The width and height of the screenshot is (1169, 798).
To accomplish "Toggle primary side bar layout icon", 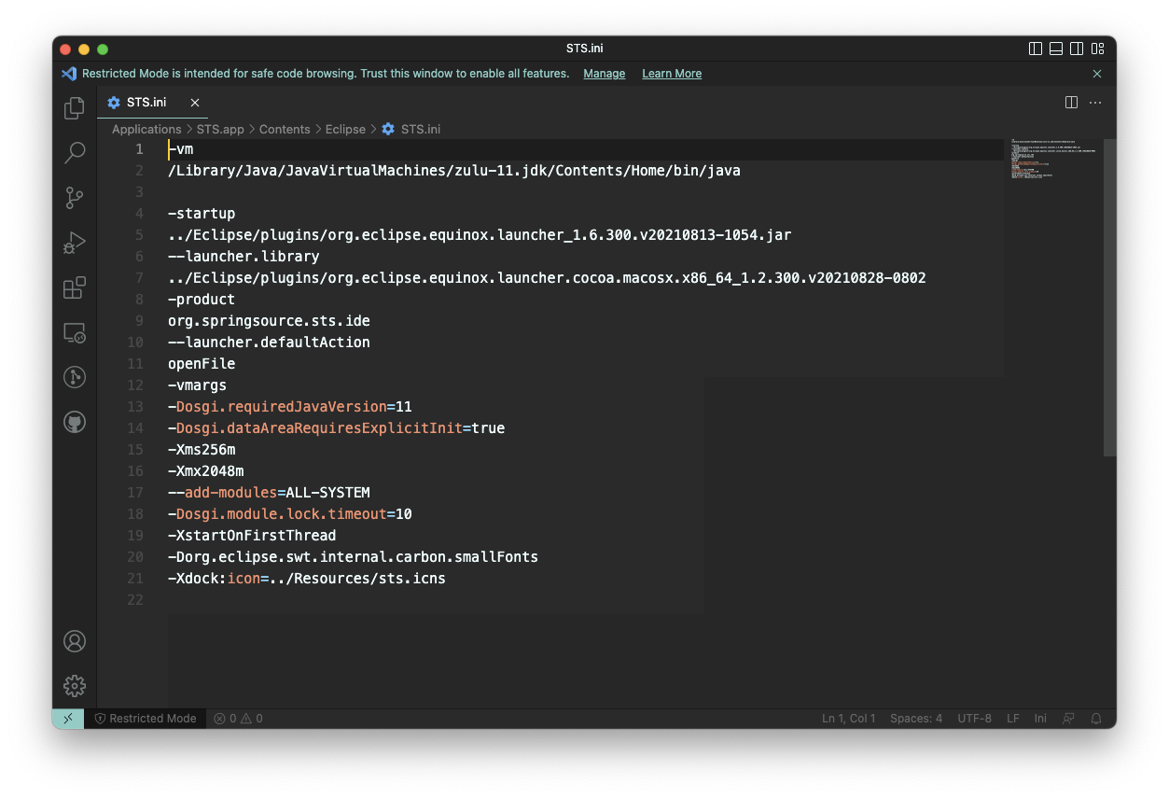I will click(x=1036, y=49).
